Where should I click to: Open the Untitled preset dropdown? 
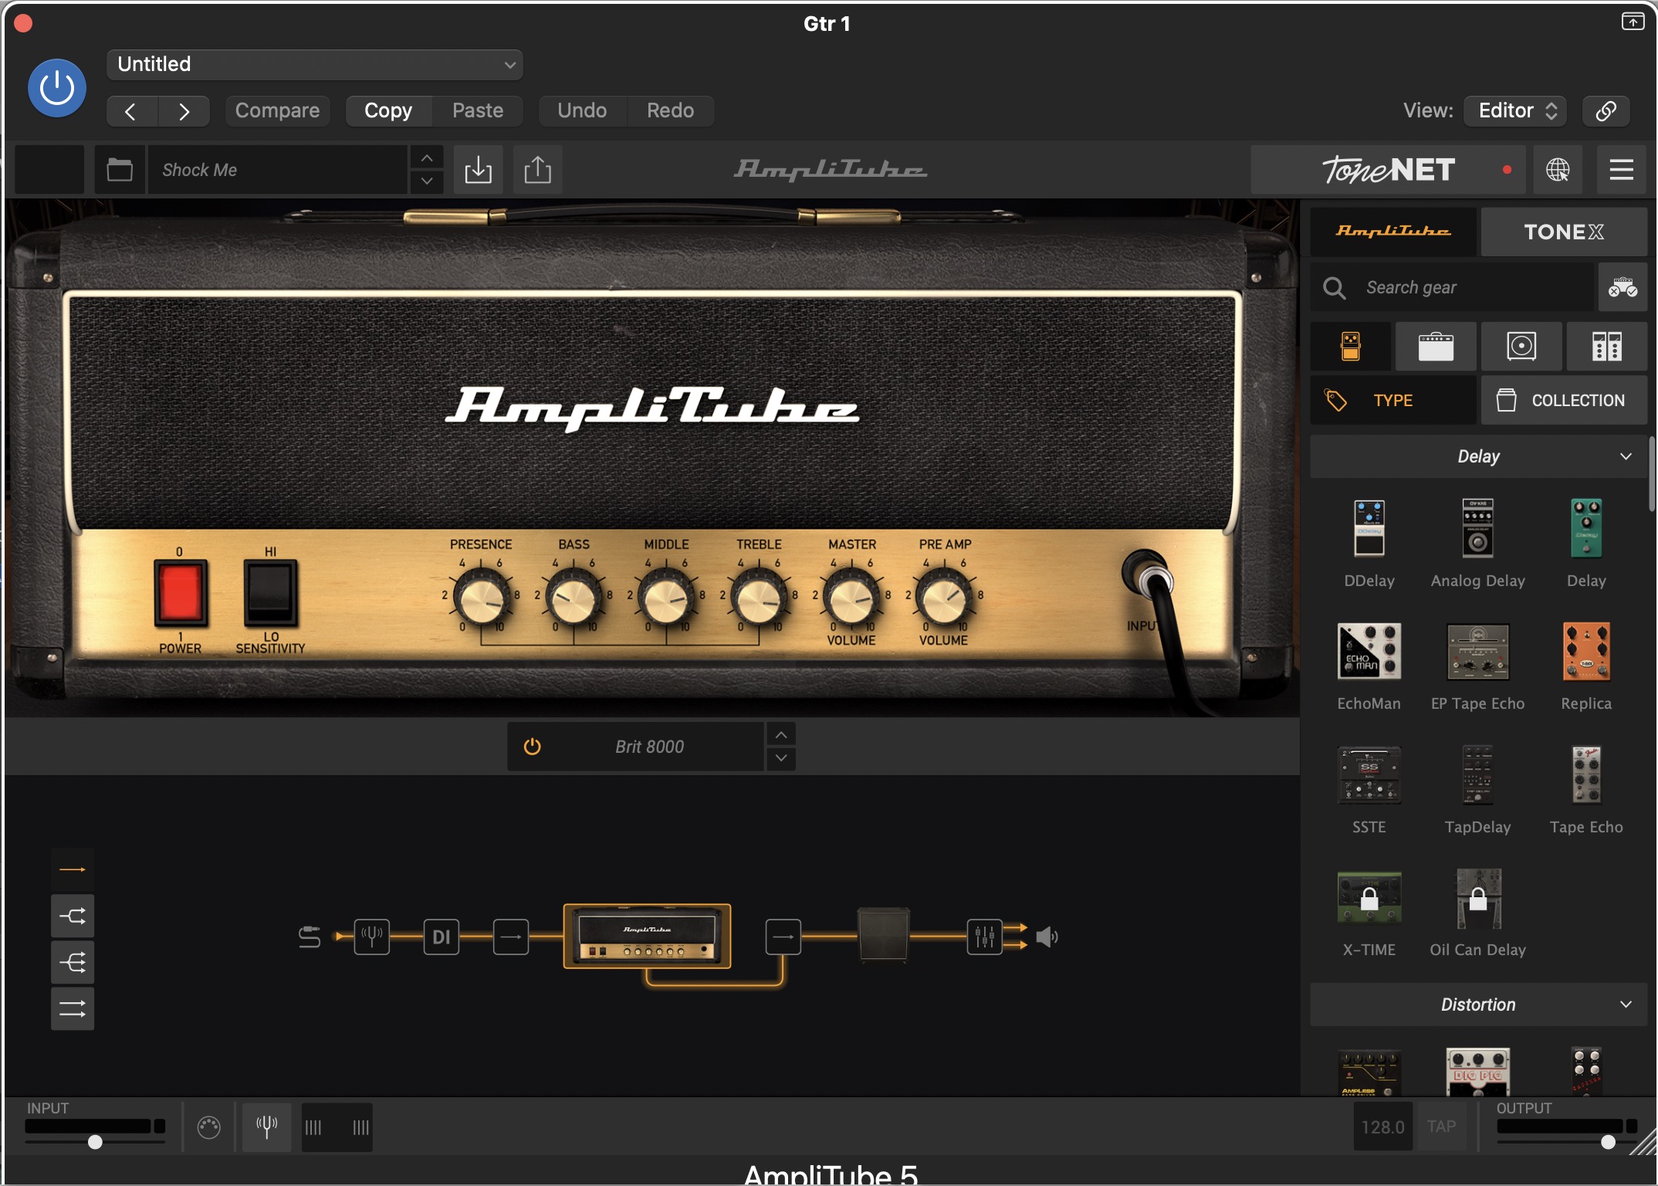(315, 65)
